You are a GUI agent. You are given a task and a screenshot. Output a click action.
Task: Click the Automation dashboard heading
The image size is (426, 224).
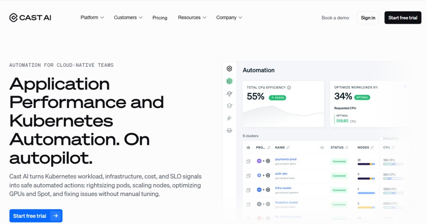tap(258, 70)
